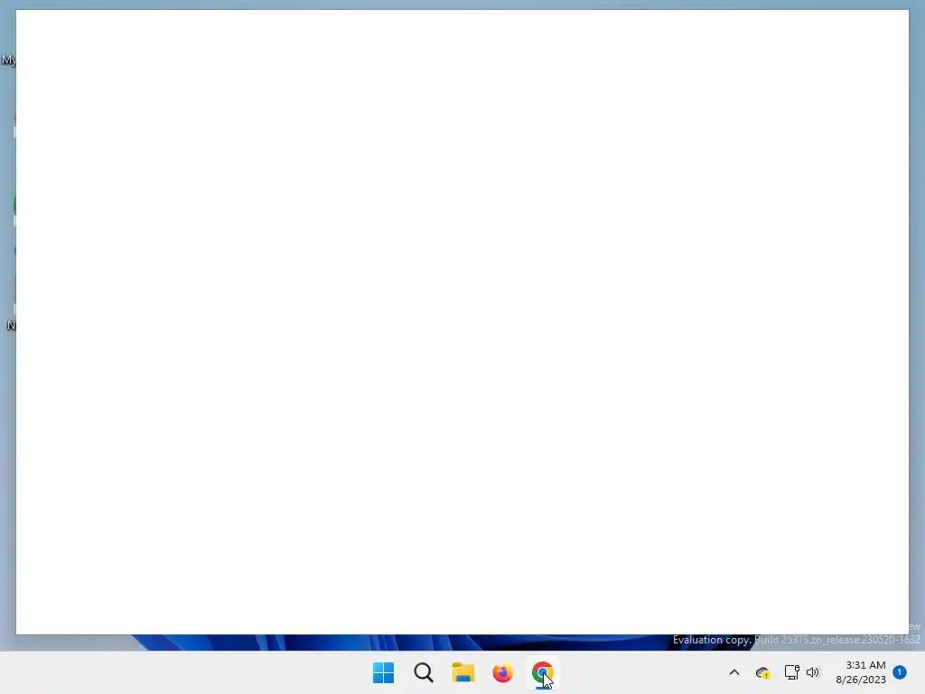Show hidden system tray icons

[734, 672]
